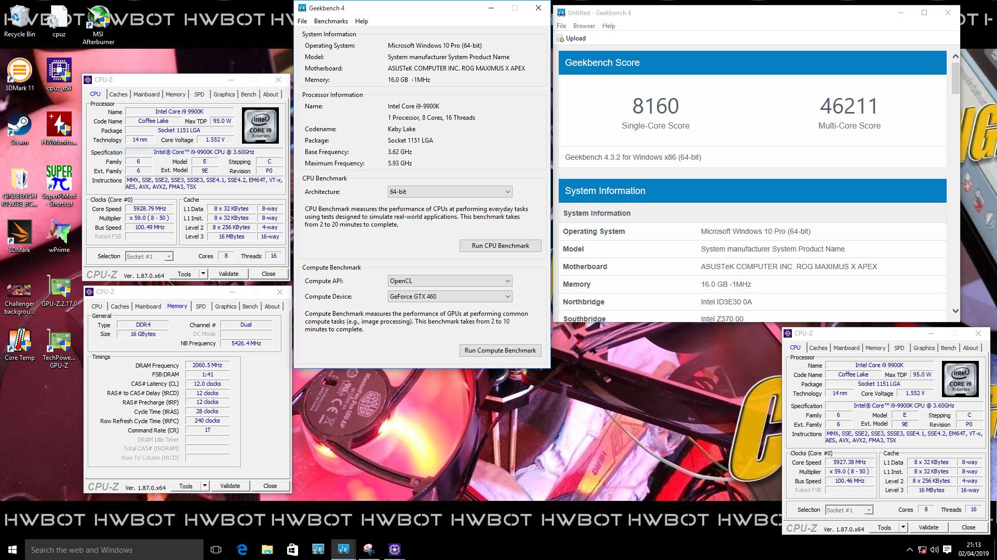This screenshot has height=560, width=997.
Task: Open the Recycle Bin desktop icon
Action: [19, 21]
